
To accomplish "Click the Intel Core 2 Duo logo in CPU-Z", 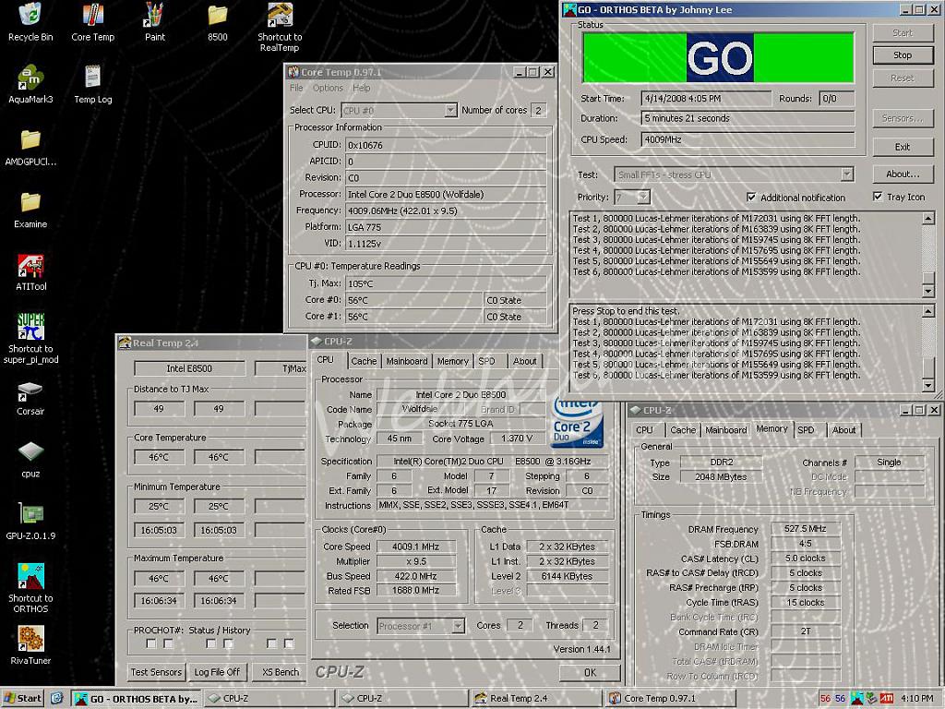I will pyautogui.click(x=577, y=424).
